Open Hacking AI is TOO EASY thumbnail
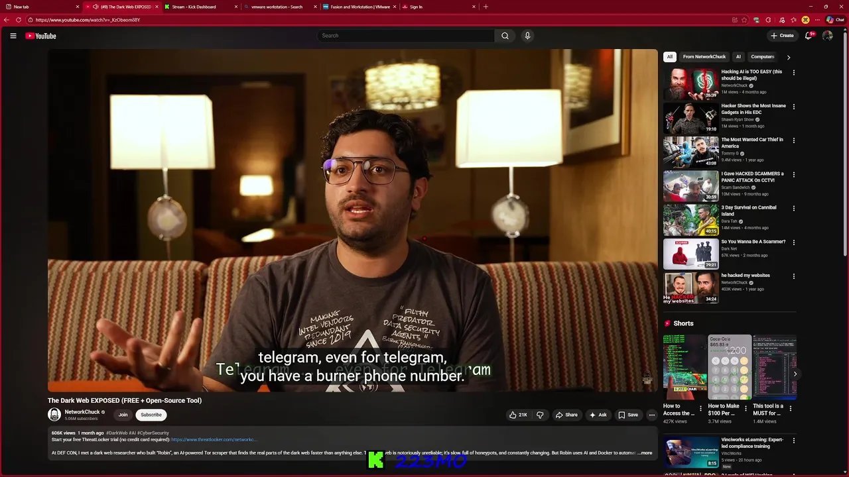Viewport: 849px width, 477px height. click(690, 84)
